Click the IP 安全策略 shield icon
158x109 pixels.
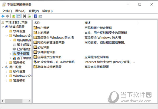35,62
